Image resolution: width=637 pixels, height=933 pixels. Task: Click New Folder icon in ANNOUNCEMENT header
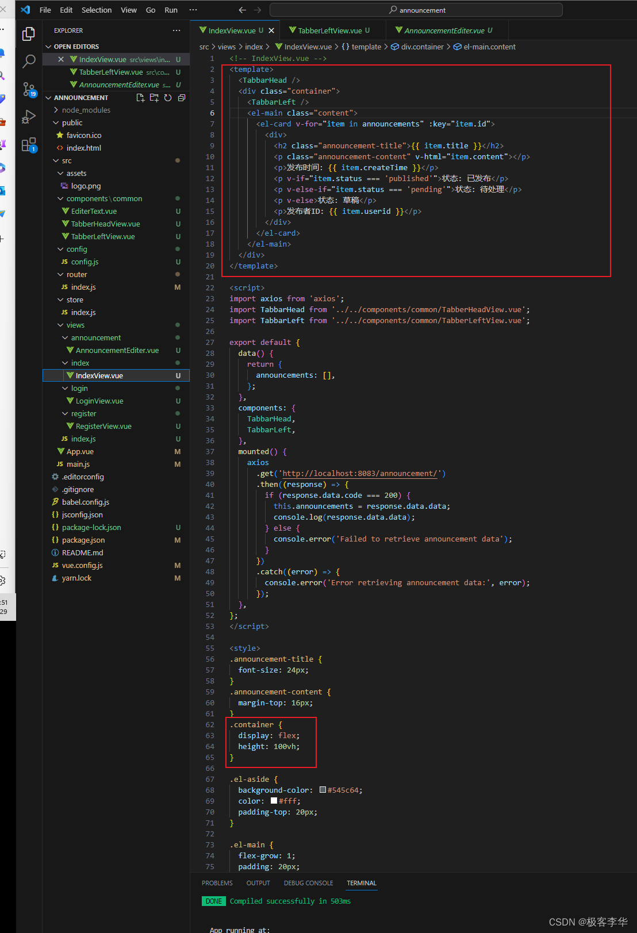coord(154,98)
